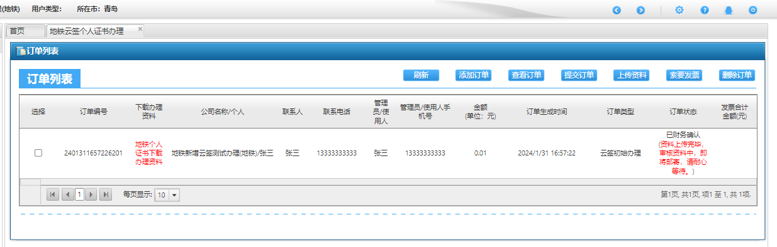Image resolution: width=777 pixels, height=247 pixels.
Task: Click the 云签初始办理 order type cell
Action: point(620,153)
